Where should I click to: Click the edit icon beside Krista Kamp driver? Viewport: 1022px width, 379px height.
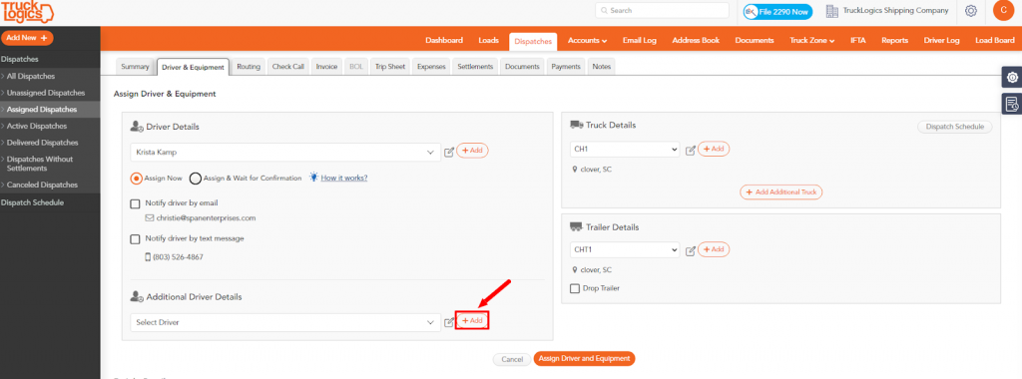point(449,152)
